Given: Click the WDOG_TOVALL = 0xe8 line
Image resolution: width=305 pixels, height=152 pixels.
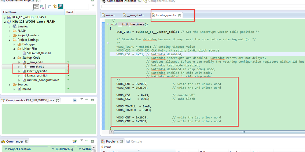Looking at the screenshot, I should pos(134,106).
